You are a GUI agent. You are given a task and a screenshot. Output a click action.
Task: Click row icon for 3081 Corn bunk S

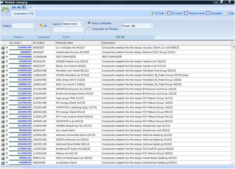(x=3, y=84)
